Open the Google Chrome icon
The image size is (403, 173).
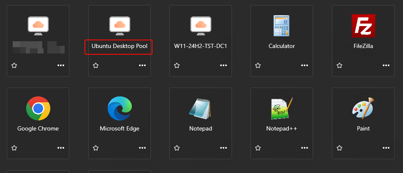point(38,108)
